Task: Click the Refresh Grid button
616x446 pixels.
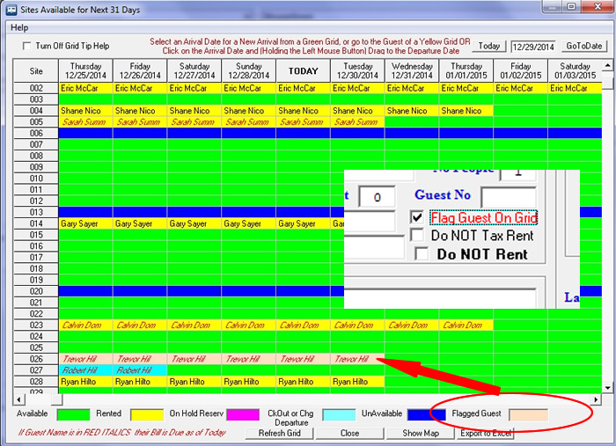Action: 279,433
